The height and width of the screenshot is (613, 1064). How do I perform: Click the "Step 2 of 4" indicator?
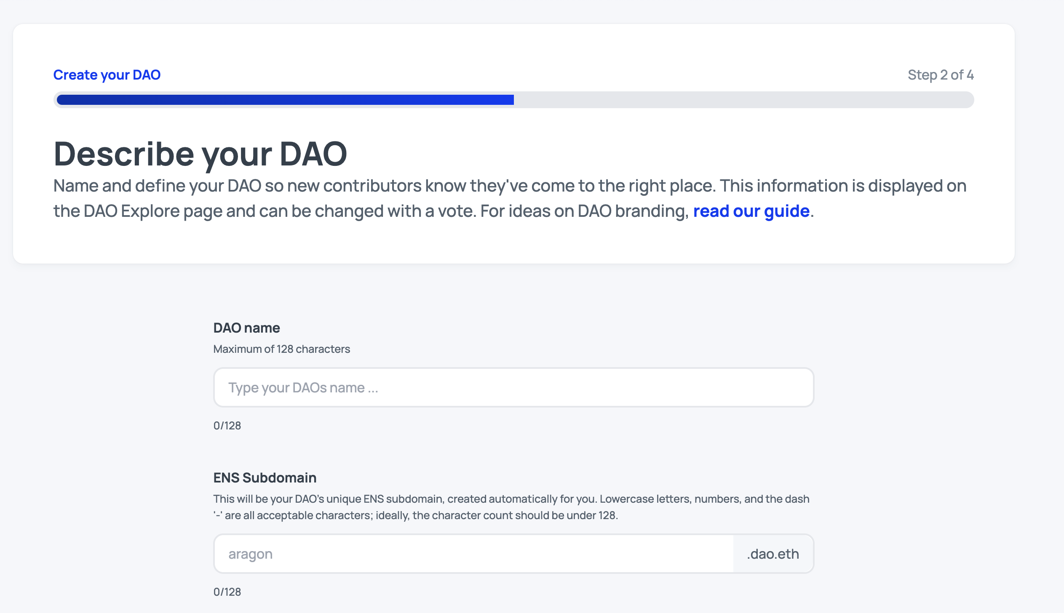(940, 75)
